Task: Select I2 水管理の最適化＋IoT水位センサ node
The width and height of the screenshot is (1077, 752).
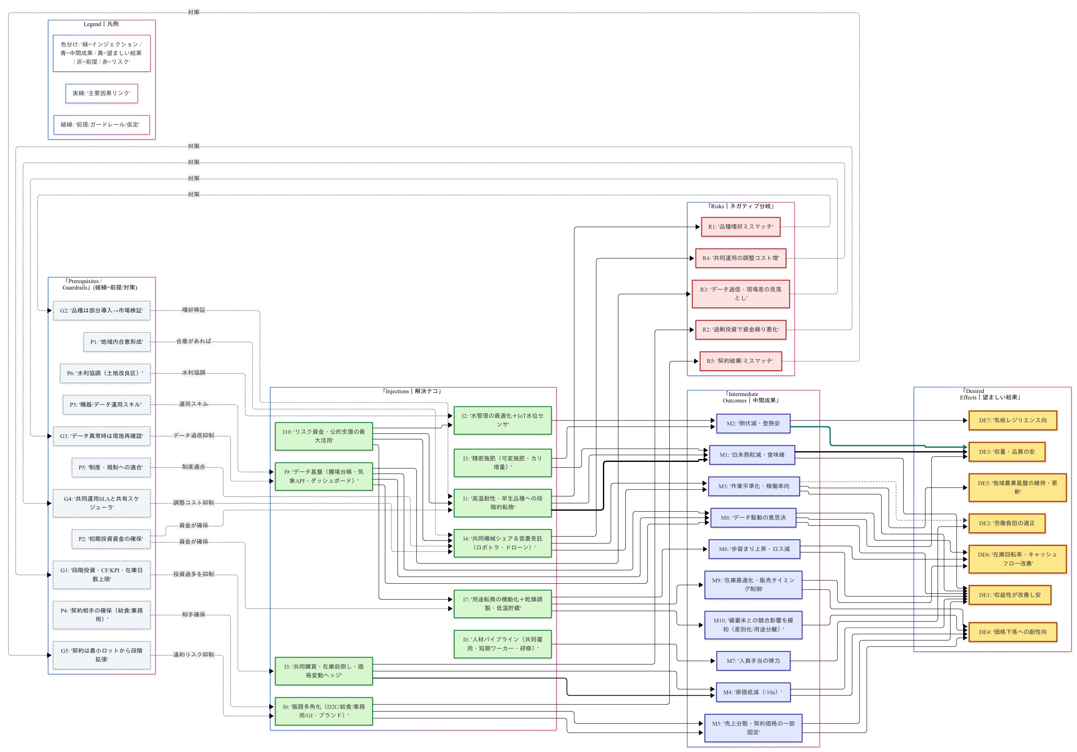Action: coord(502,420)
